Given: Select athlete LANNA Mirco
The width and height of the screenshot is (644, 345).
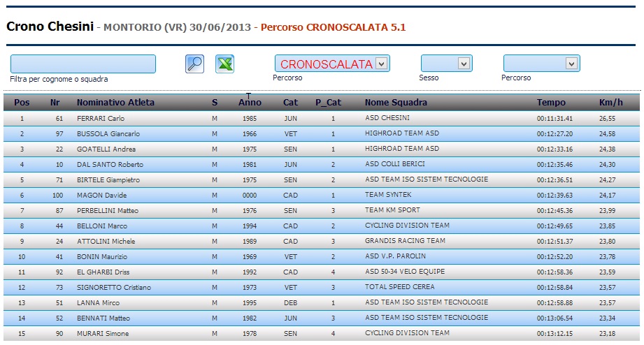Looking at the screenshot, I should pos(98,302).
